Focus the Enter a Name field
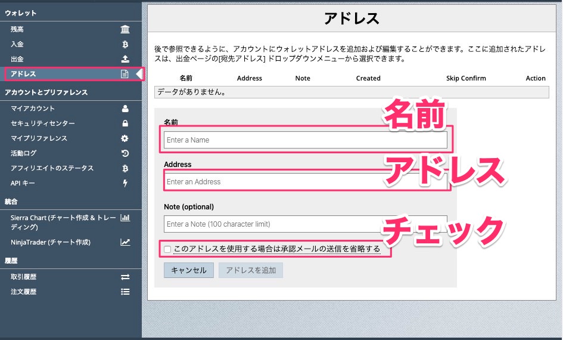This screenshot has width=563, height=340. [x=305, y=140]
